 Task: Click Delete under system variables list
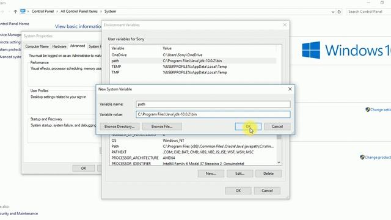pos(269,174)
